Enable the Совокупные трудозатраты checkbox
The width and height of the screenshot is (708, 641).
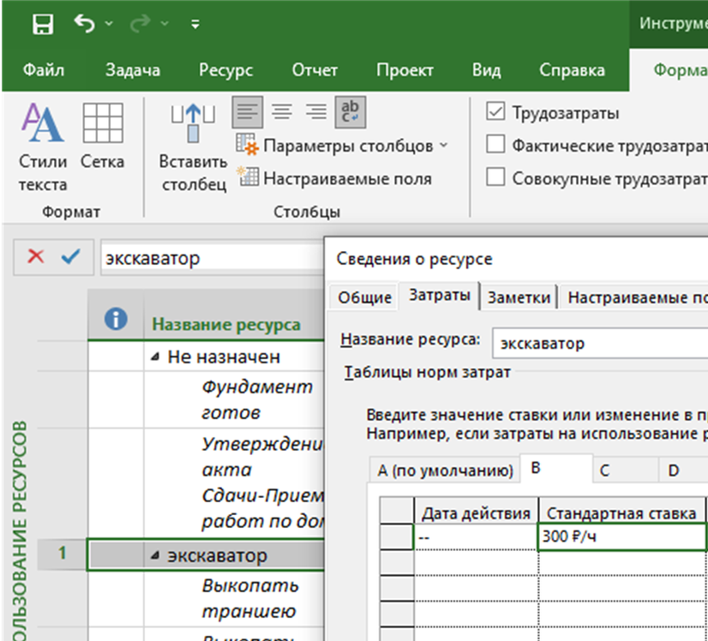coord(495,177)
